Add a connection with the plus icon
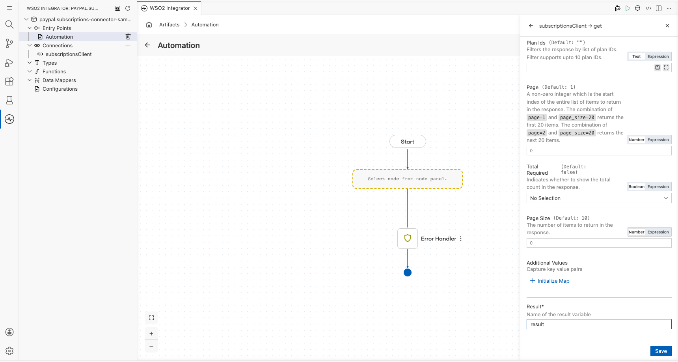 click(x=128, y=45)
